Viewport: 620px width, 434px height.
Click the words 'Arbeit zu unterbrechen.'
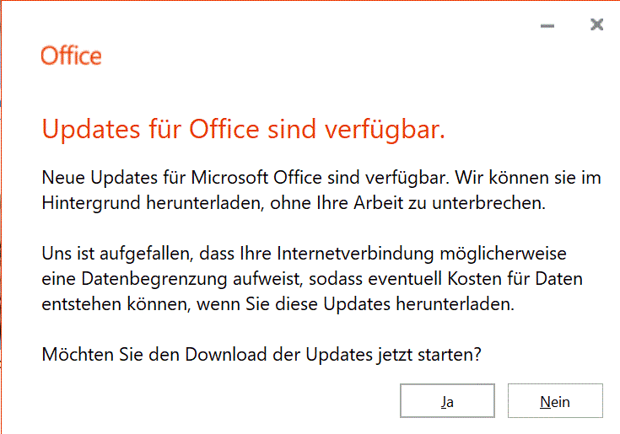coord(450,203)
